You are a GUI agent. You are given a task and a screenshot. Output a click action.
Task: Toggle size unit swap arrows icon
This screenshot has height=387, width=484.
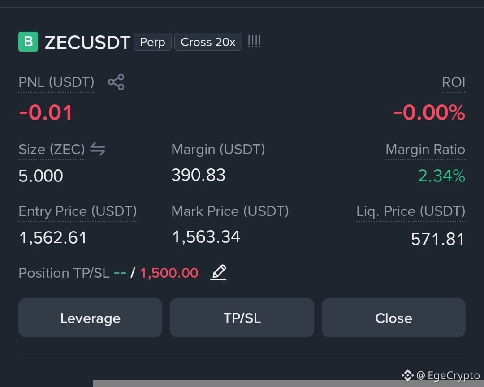click(x=98, y=149)
